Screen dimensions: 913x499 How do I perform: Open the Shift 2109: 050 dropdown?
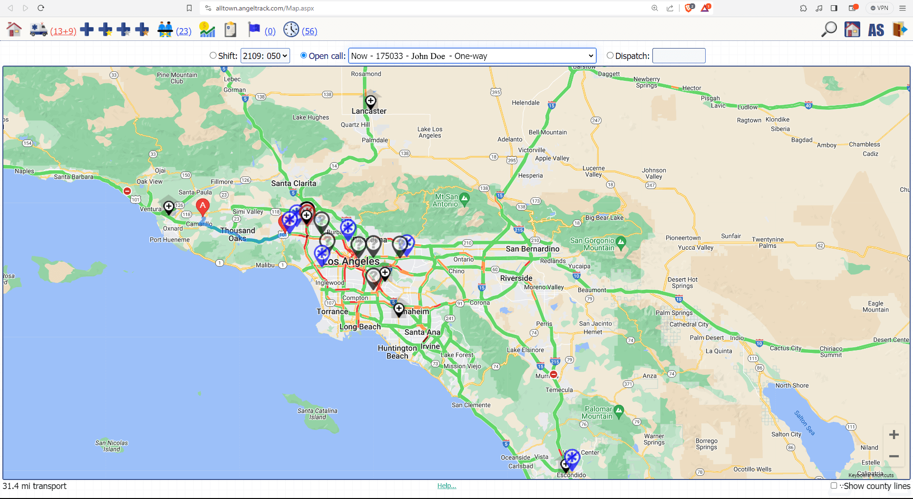(x=265, y=56)
